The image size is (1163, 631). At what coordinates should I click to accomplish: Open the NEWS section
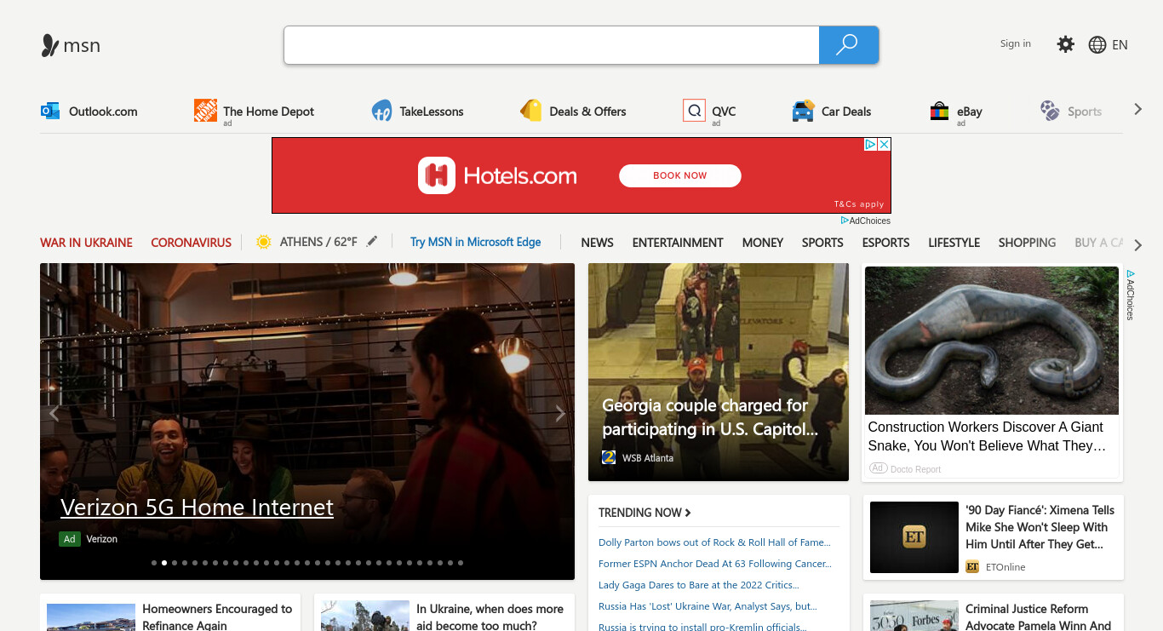(597, 243)
